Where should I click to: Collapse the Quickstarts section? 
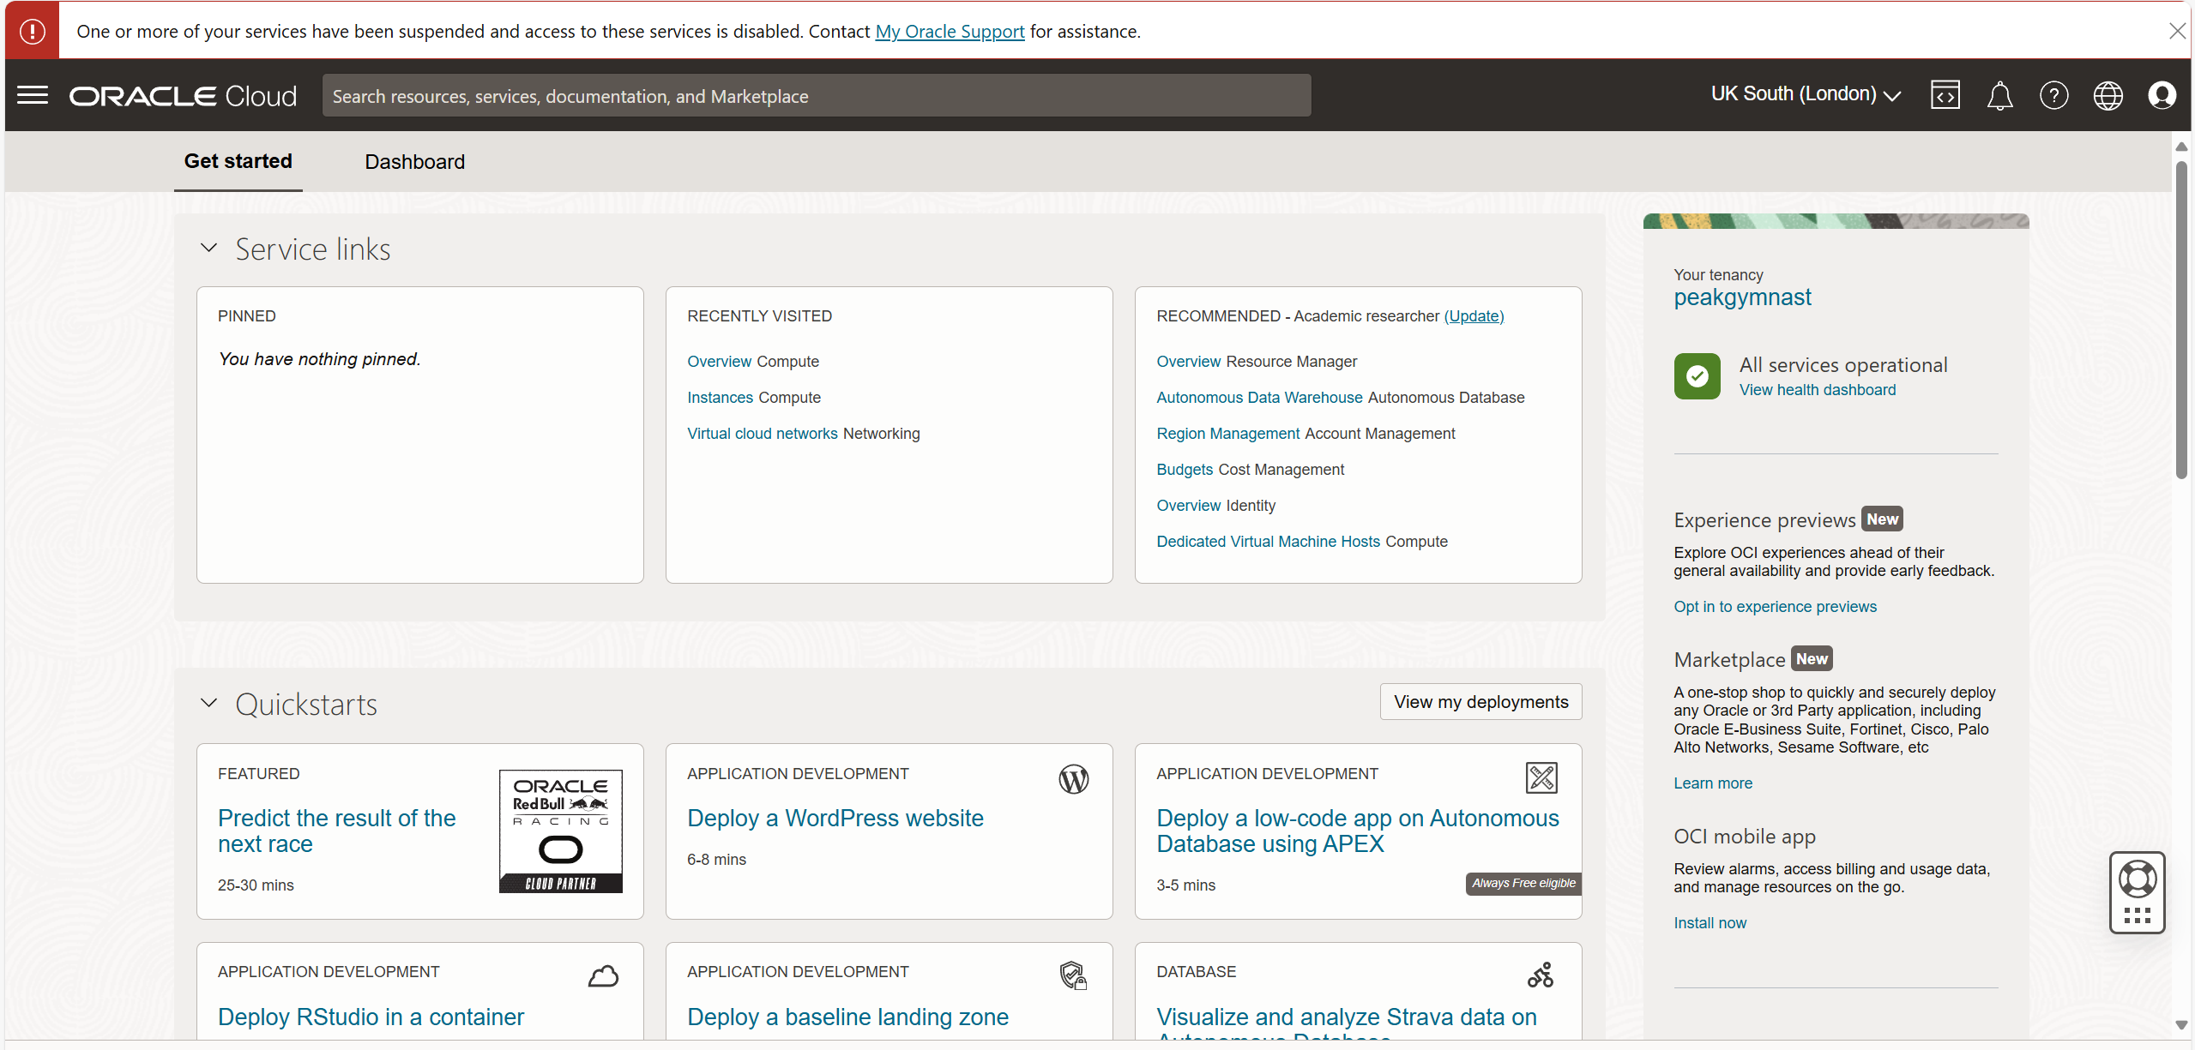point(208,704)
